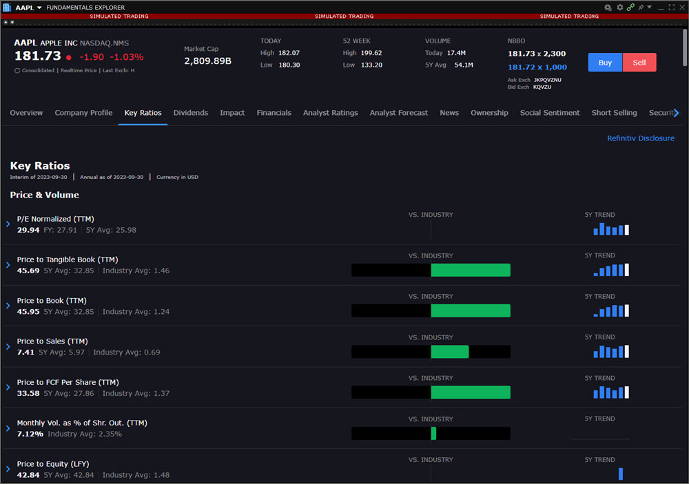Click the blue Fundamentals Explorer building icon
689x484 pixels.
pos(7,8)
